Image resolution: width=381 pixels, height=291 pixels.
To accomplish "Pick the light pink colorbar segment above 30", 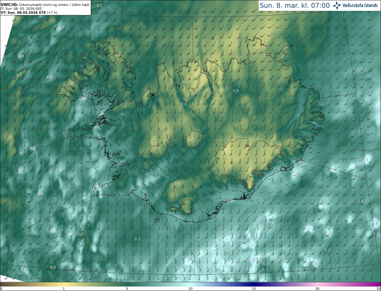I will click(x=317, y=284).
